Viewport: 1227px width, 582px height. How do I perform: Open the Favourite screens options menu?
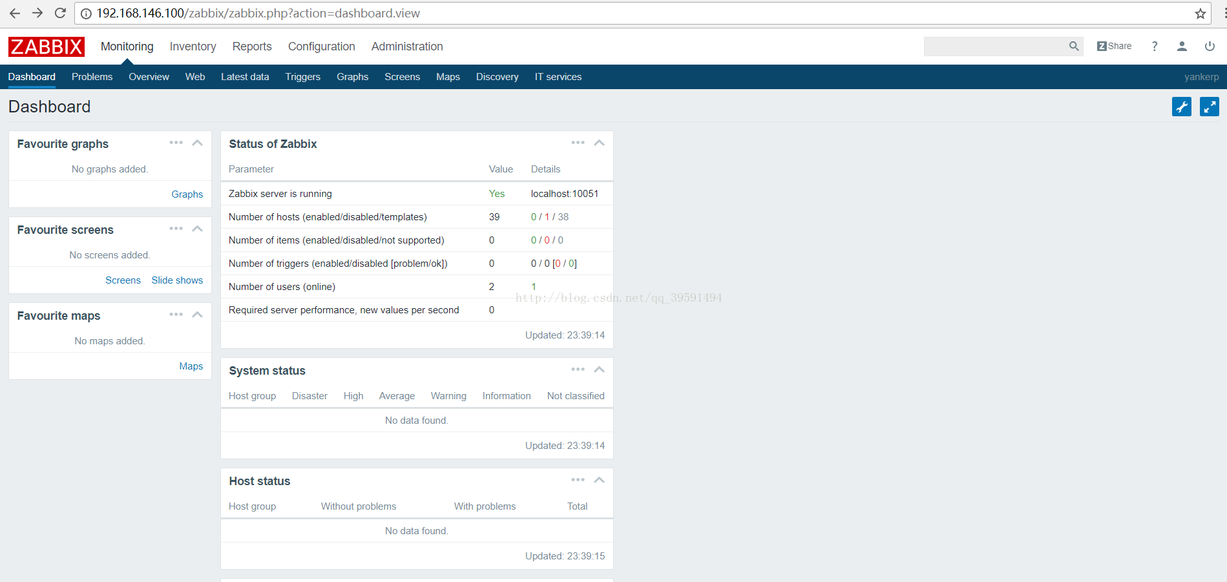point(176,229)
